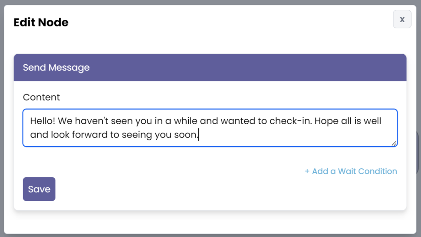Open the Add a Wait Condition link
This screenshot has height=237, width=421.
(x=354, y=171)
